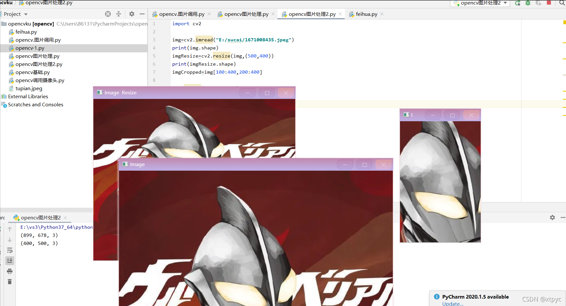Viewport: 566px width, 306px height.
Task: Clear the console with the trash icon
Action: point(10,281)
